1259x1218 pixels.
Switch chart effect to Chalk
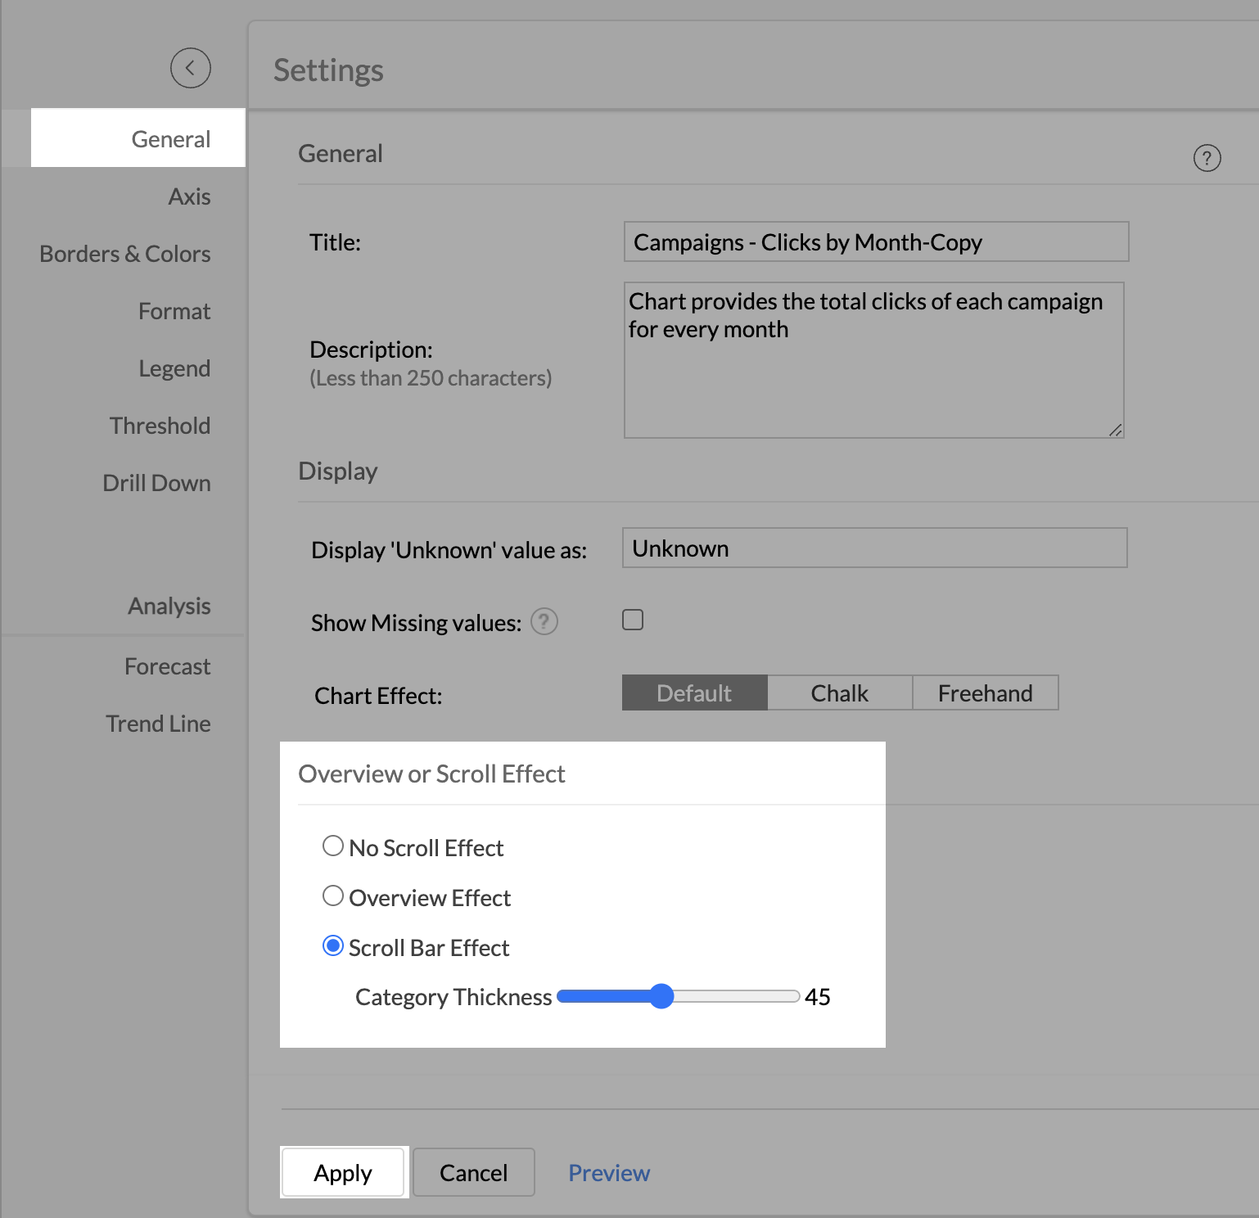tap(839, 692)
